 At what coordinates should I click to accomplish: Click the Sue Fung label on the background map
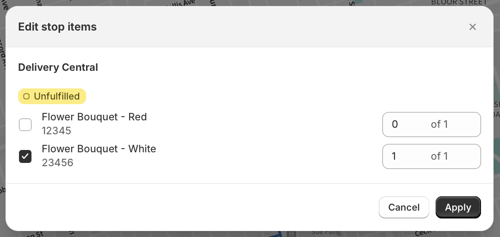point(326,232)
